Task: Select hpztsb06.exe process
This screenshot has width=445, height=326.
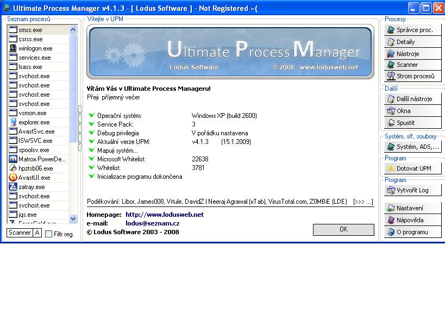Action: click(x=39, y=168)
